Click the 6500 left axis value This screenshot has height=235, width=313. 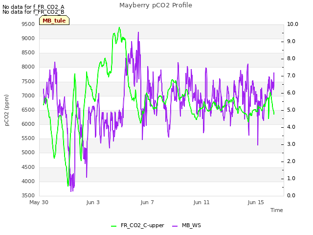click(28, 110)
